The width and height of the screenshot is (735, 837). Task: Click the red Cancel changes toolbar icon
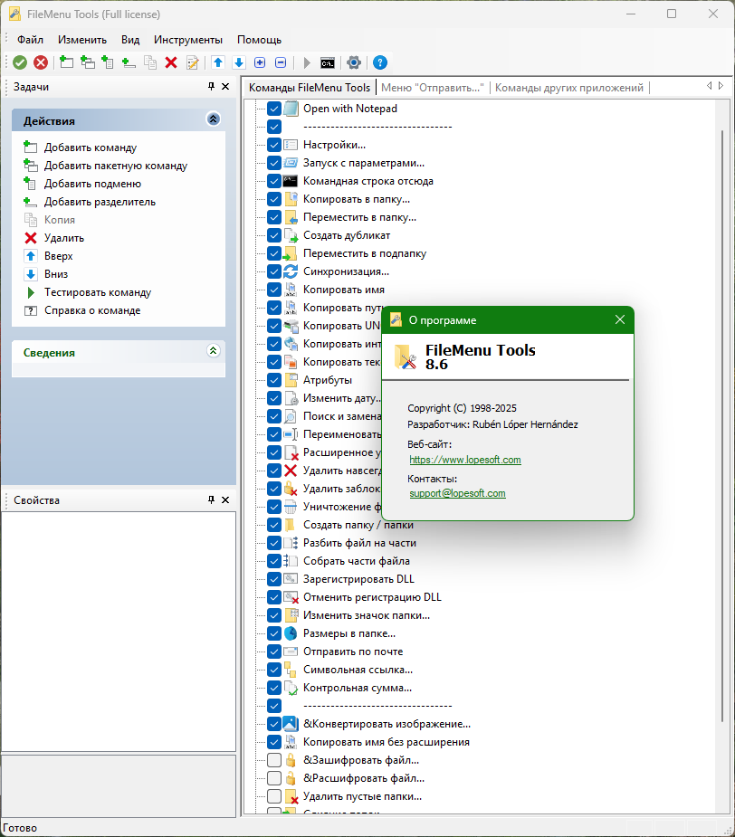click(x=41, y=62)
